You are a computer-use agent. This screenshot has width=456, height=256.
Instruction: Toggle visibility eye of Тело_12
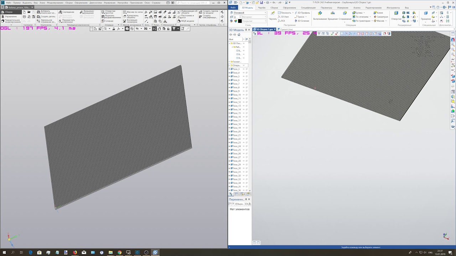[x=244, y=102]
